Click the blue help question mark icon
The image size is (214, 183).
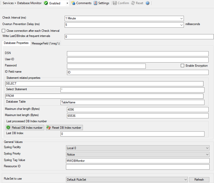148,3
